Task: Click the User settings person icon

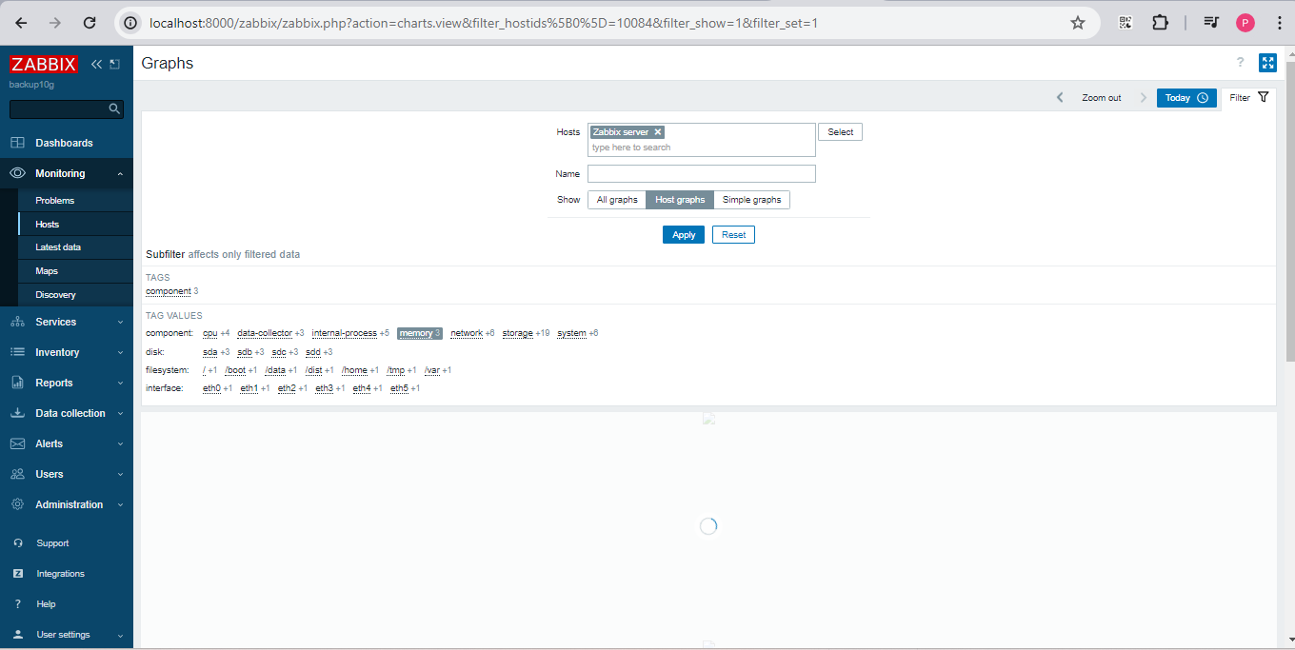Action: pos(18,635)
